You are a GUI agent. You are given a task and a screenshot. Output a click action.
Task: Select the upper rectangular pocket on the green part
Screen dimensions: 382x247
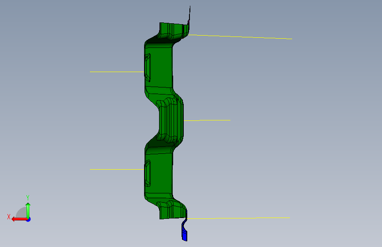click(x=148, y=68)
